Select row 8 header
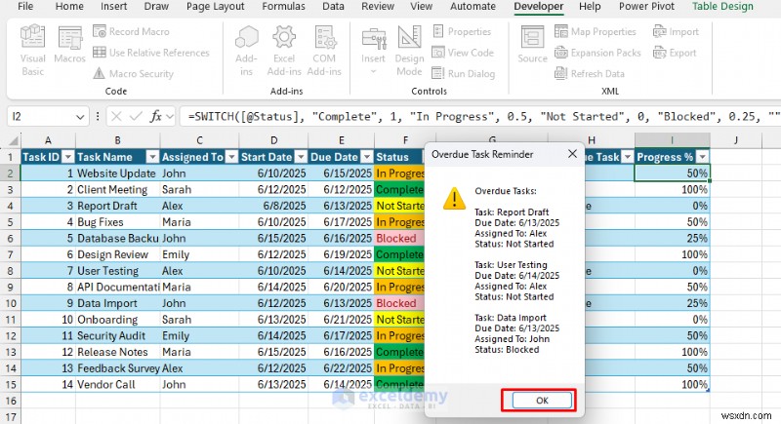Screen dimensions: 781x424 [11, 271]
